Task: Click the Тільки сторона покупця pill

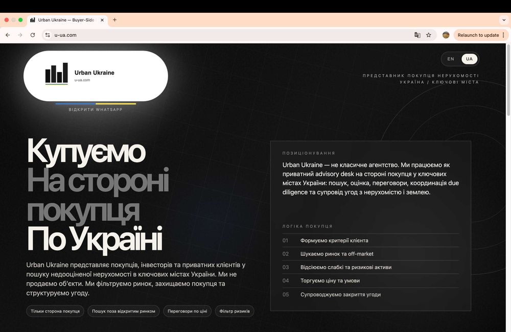Action: [55, 311]
